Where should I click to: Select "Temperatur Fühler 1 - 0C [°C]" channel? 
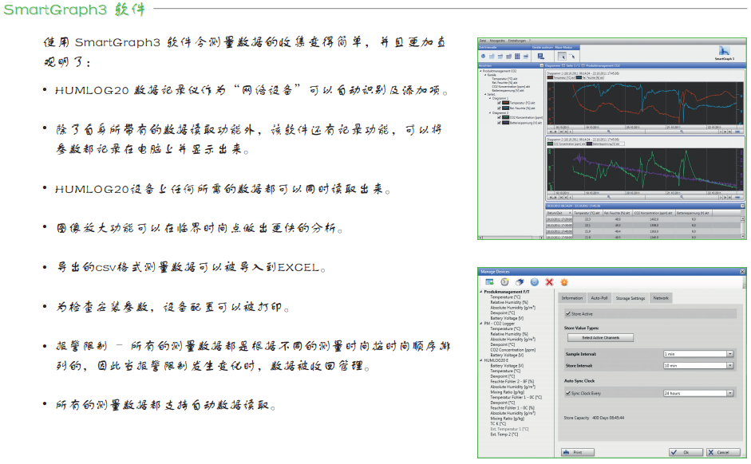click(x=516, y=398)
